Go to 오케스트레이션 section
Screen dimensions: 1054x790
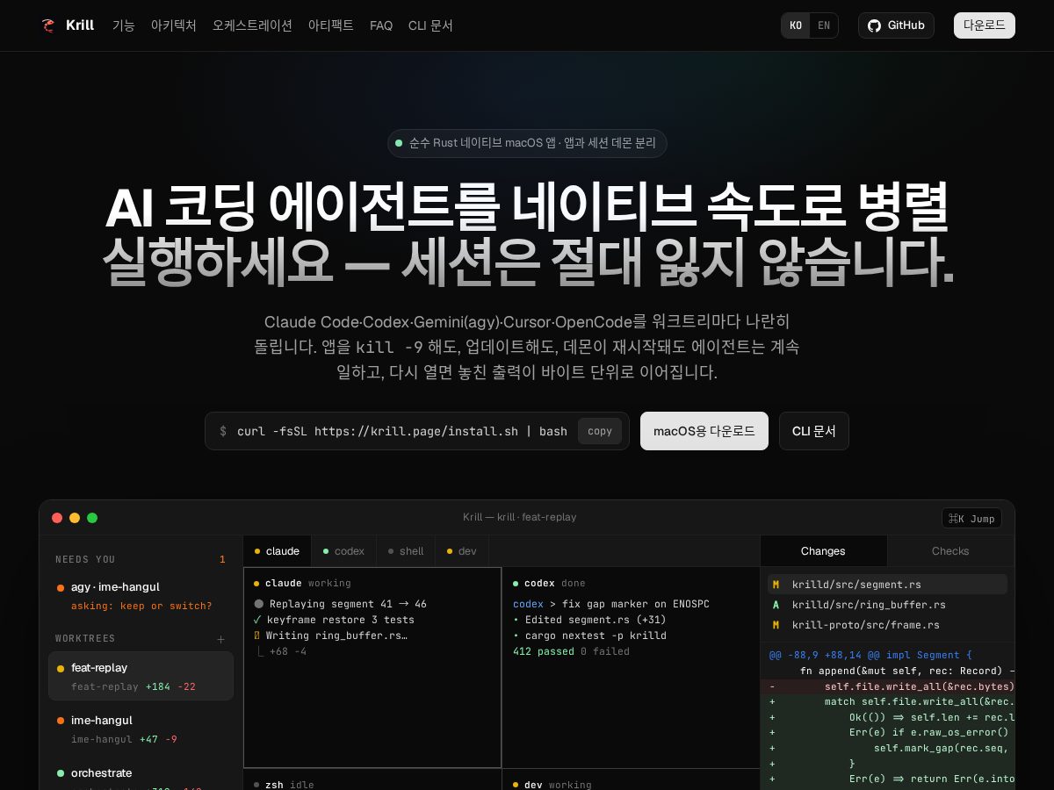(252, 25)
